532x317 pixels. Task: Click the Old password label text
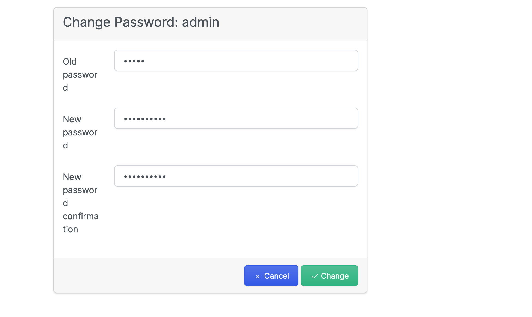tap(80, 74)
